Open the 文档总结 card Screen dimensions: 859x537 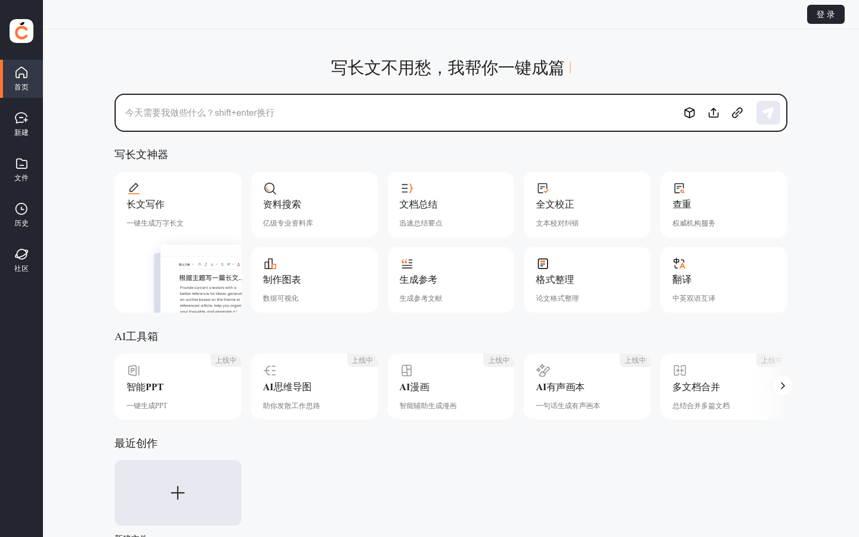point(451,205)
